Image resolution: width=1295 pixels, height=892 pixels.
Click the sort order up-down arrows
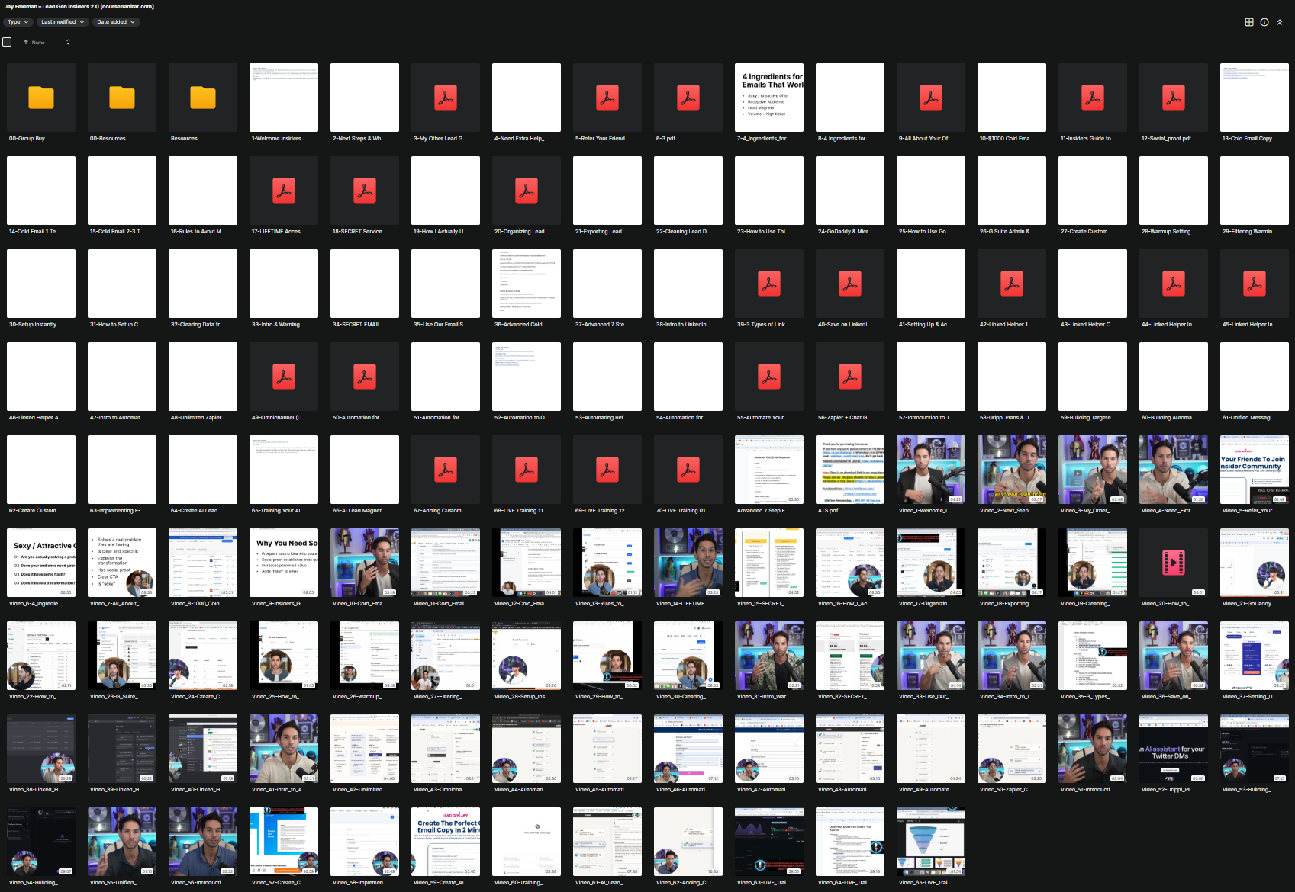[68, 42]
